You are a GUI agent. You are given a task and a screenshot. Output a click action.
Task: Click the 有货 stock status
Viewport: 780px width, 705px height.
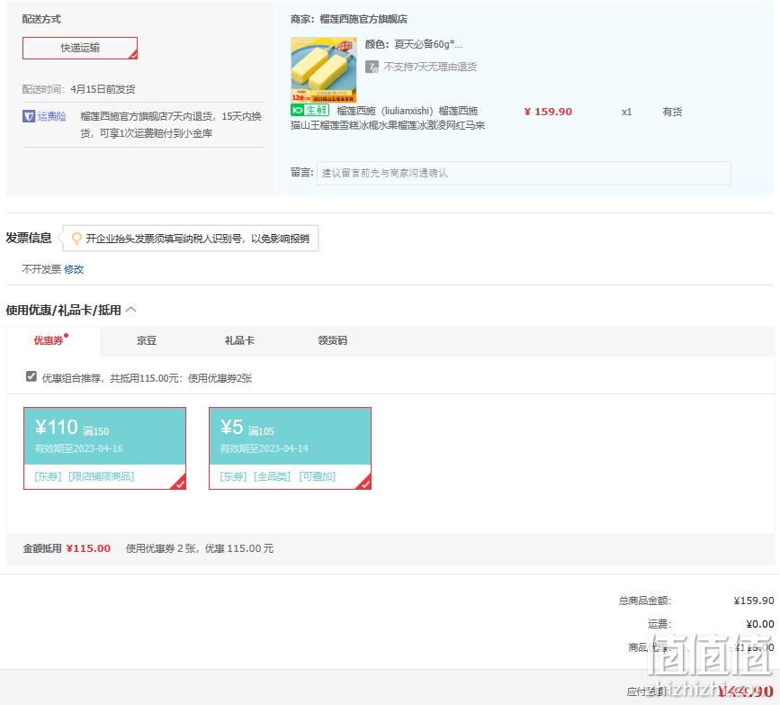pos(672,112)
